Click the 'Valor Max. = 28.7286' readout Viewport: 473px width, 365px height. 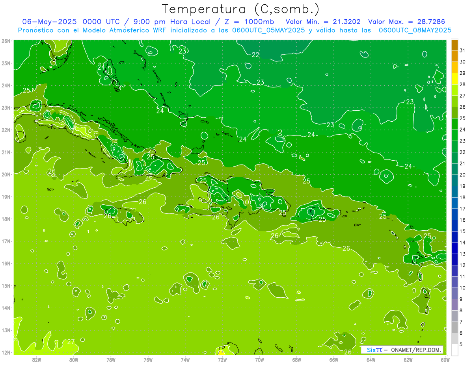(406, 21)
